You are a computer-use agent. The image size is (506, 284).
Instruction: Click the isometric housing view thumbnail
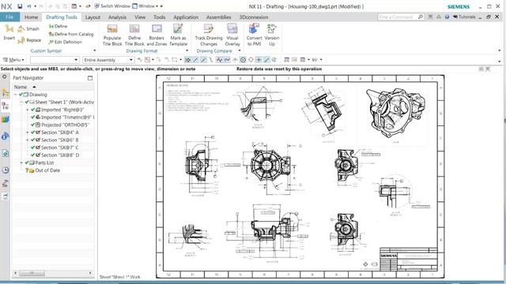click(395, 113)
